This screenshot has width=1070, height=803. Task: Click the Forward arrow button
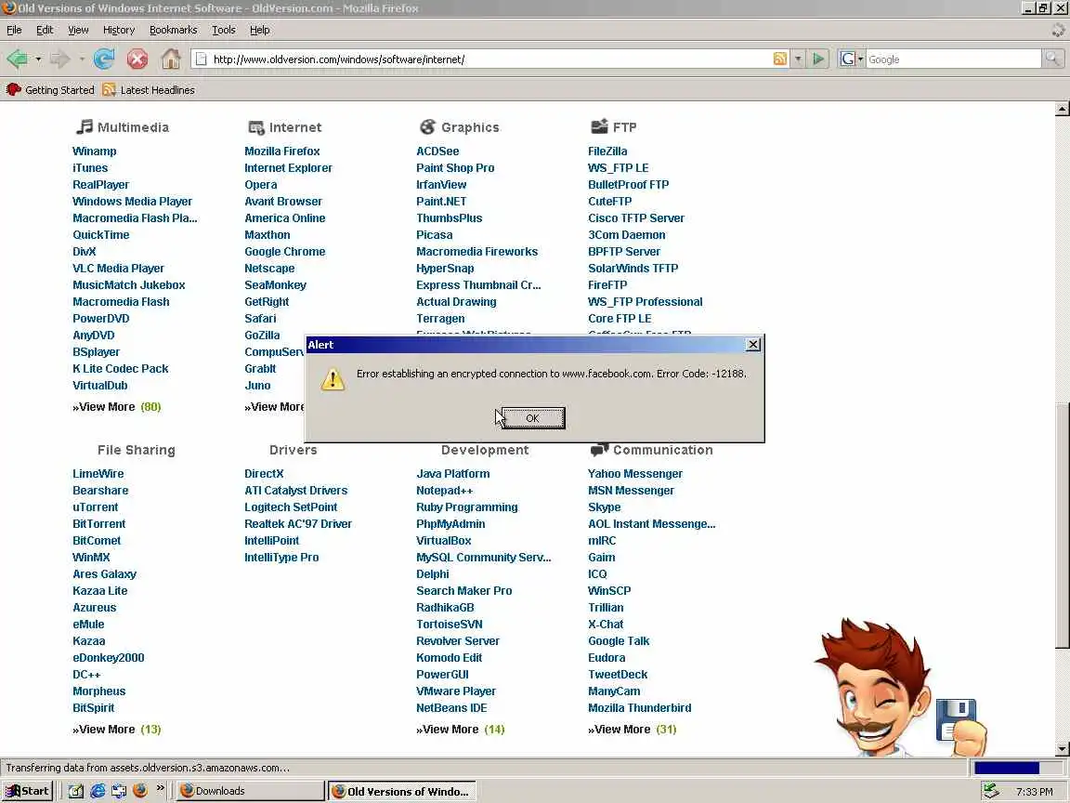[x=60, y=59]
